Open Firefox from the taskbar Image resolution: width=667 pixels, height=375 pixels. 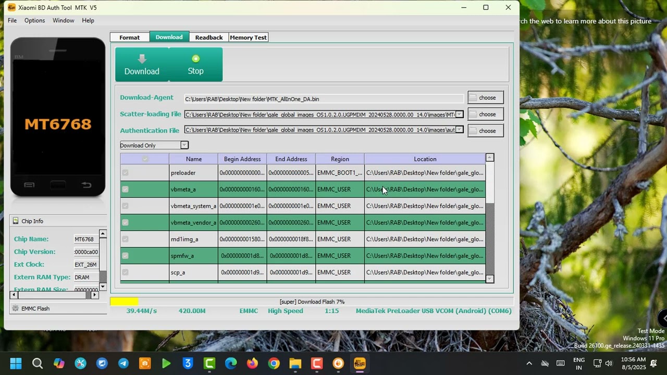(x=252, y=363)
